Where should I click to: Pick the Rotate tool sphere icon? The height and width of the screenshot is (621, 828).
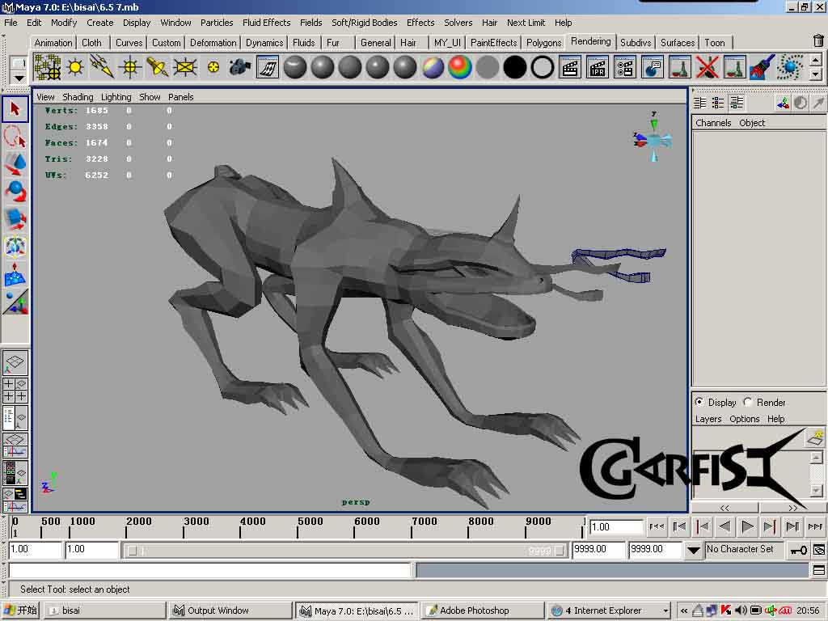(x=15, y=191)
